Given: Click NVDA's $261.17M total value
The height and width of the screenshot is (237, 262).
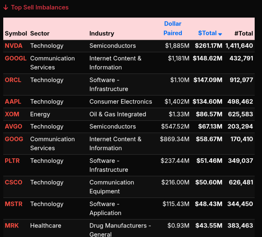Looking at the screenshot, I should tap(208, 46).
